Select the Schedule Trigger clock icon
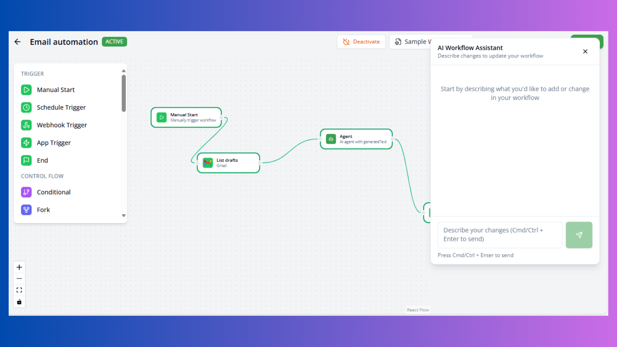This screenshot has width=617, height=347. [x=26, y=107]
